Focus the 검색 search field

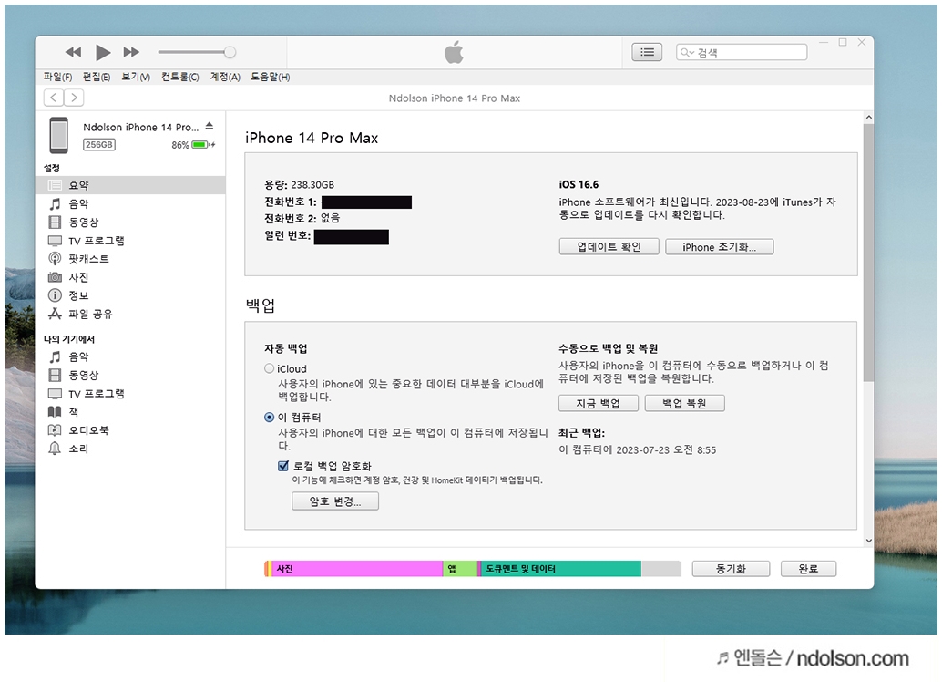742,52
